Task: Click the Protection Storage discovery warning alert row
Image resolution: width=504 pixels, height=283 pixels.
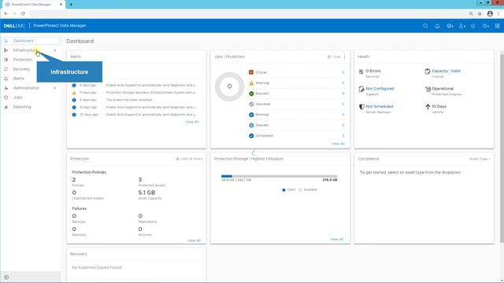Action: click(x=135, y=93)
